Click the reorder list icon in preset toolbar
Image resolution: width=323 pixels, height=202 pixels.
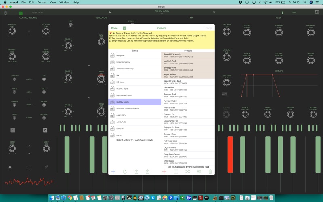point(199,171)
